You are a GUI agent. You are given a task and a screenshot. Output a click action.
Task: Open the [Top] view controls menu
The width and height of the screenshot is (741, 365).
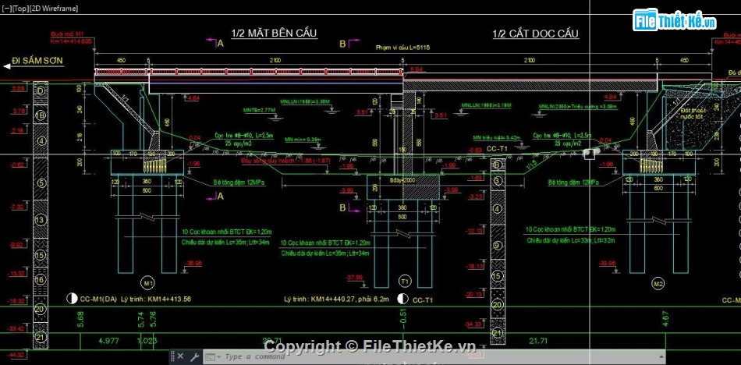(20, 9)
